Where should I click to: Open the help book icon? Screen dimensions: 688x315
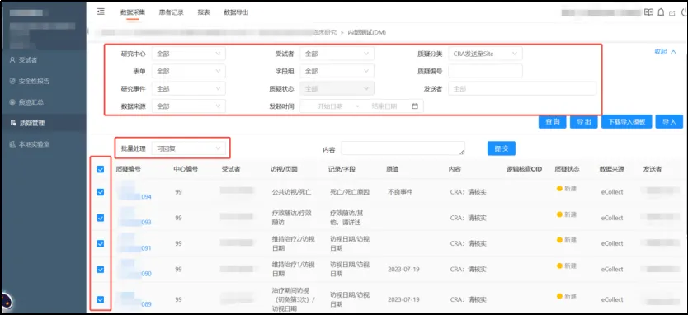[648, 12]
